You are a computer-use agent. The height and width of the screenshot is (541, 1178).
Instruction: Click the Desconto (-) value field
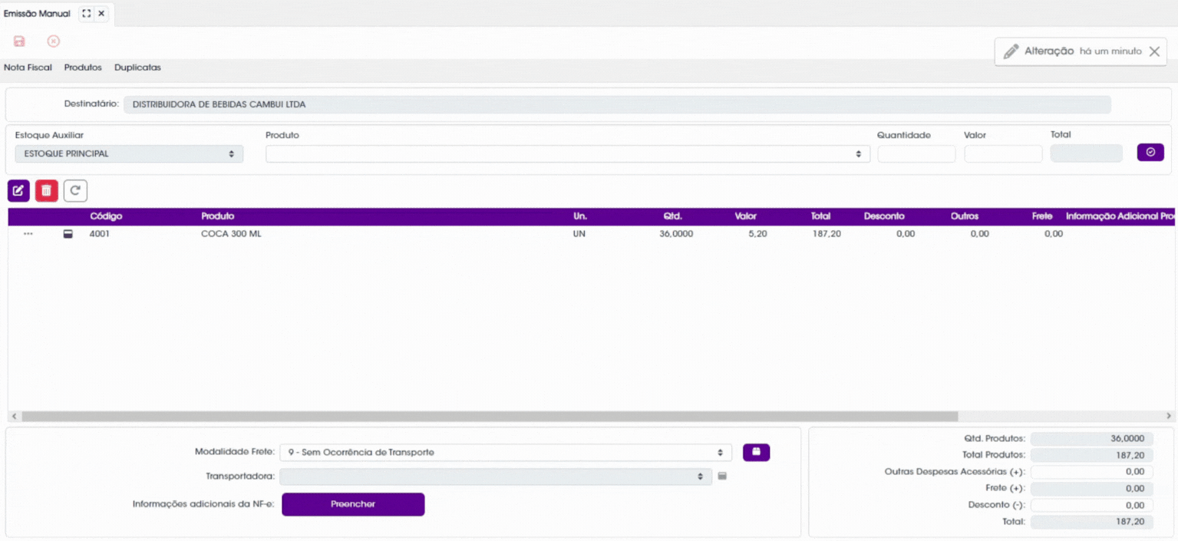point(1091,506)
